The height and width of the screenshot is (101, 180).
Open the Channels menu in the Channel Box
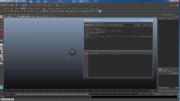[x=161, y=19]
